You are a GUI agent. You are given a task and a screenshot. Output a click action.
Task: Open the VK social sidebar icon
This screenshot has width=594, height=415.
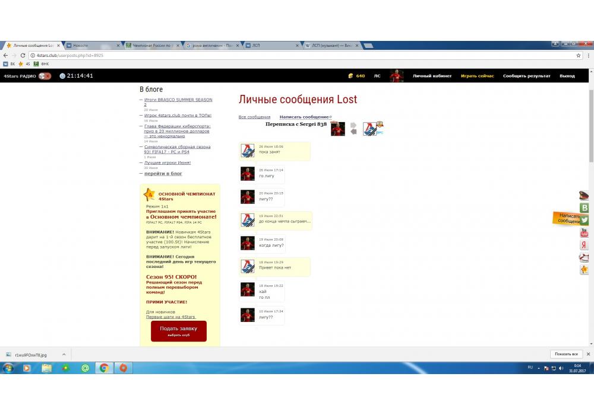pos(584,207)
